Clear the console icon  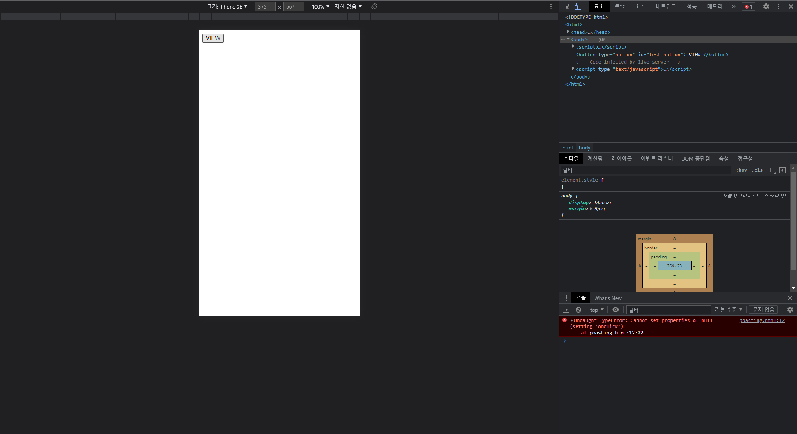point(578,310)
